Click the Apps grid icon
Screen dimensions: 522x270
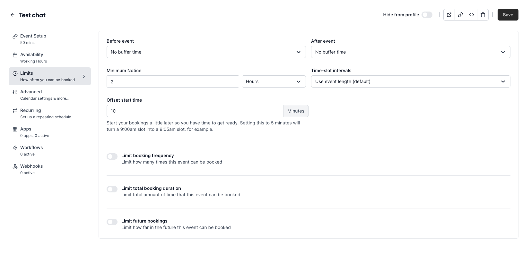[x=15, y=129]
